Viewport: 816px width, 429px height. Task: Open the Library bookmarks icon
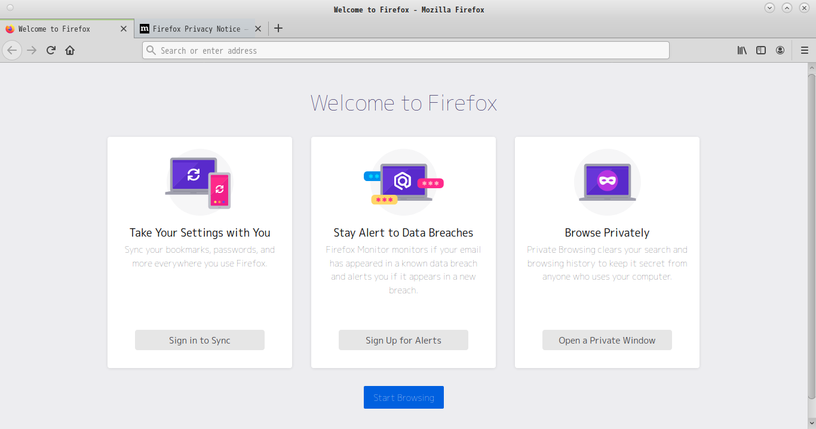tap(742, 50)
